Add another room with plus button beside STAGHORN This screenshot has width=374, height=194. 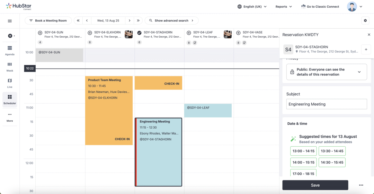[x=366, y=49]
